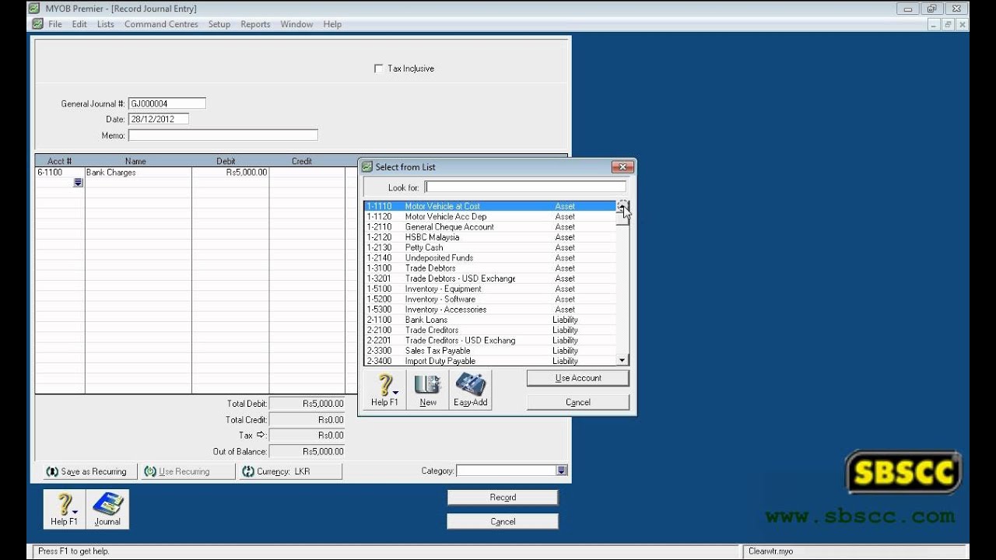Screen dimensions: 996x560
Task: Click the General Journal # field
Action: coord(167,103)
